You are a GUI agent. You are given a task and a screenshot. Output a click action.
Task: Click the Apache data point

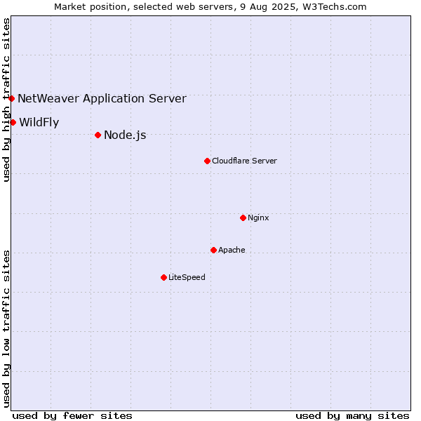click(x=213, y=250)
